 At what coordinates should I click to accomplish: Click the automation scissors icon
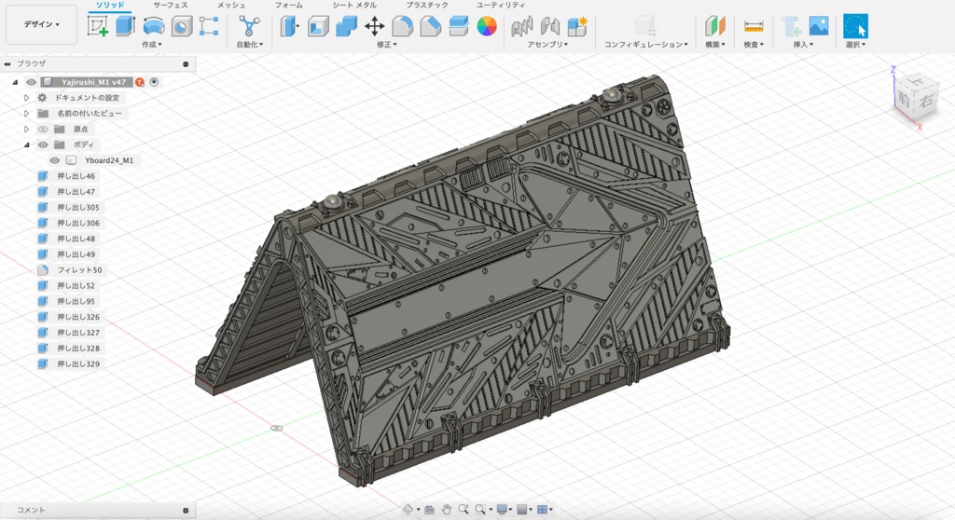[x=249, y=26]
